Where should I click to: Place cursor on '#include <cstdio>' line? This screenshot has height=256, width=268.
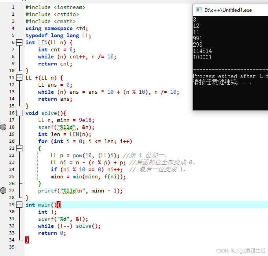click(52, 15)
